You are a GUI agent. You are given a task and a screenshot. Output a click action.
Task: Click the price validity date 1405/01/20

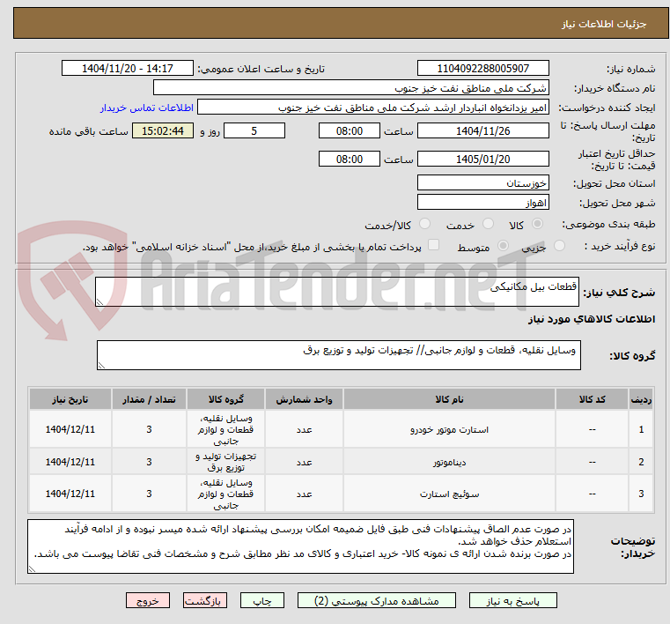point(482,160)
